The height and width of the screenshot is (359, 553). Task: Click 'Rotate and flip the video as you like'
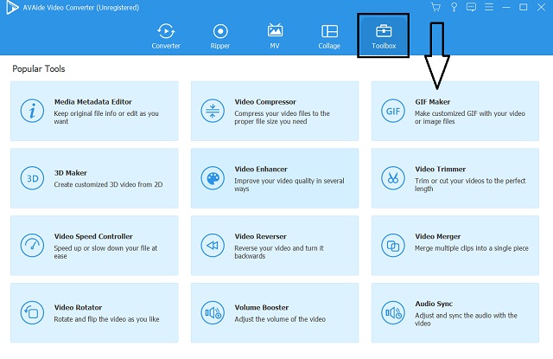[106, 319]
